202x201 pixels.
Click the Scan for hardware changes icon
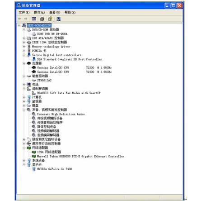[58, 19]
